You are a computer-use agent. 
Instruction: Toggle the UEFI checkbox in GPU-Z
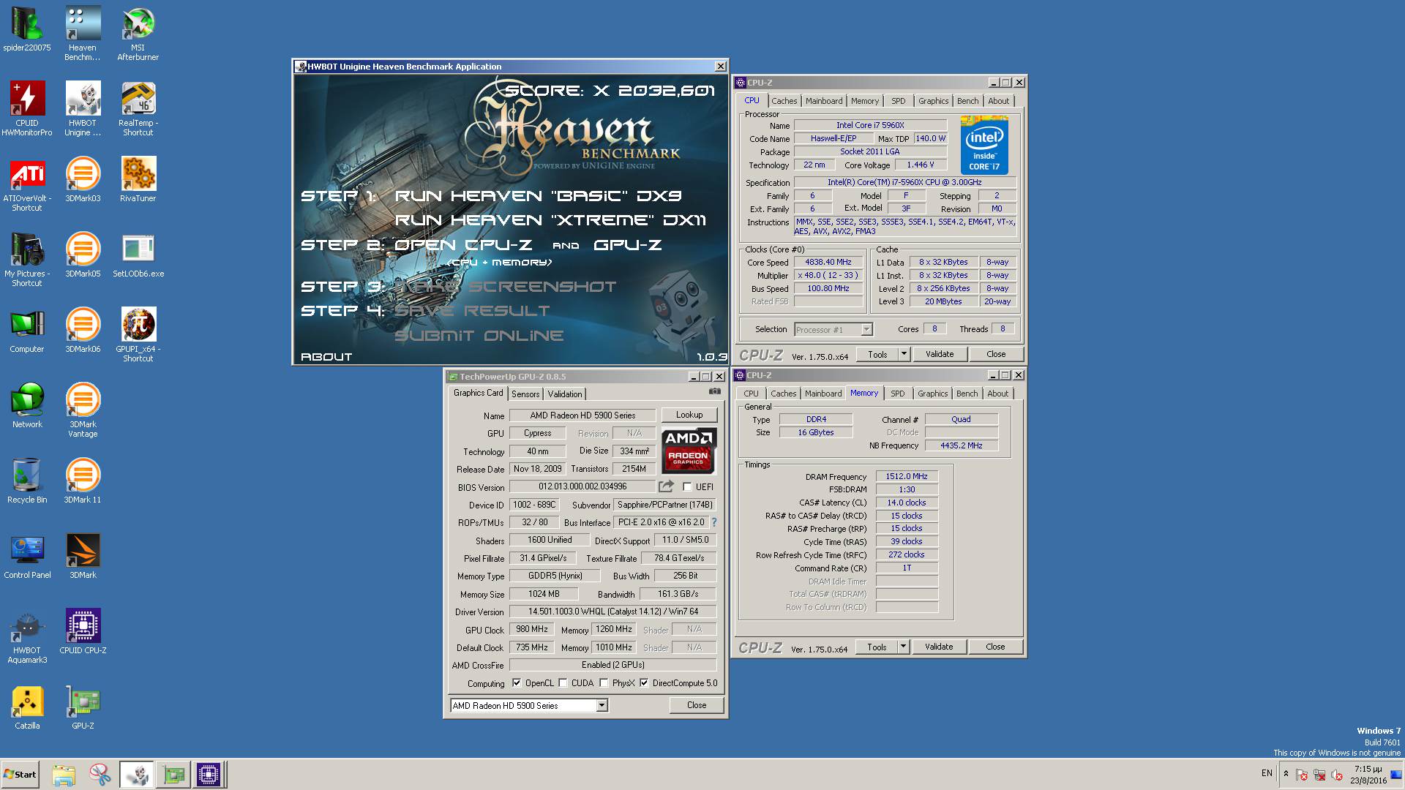(687, 486)
